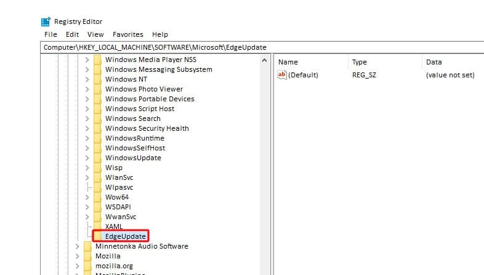Select the WwanSvc key label
Image resolution: width=484 pixels, height=275 pixels.
[x=121, y=217]
